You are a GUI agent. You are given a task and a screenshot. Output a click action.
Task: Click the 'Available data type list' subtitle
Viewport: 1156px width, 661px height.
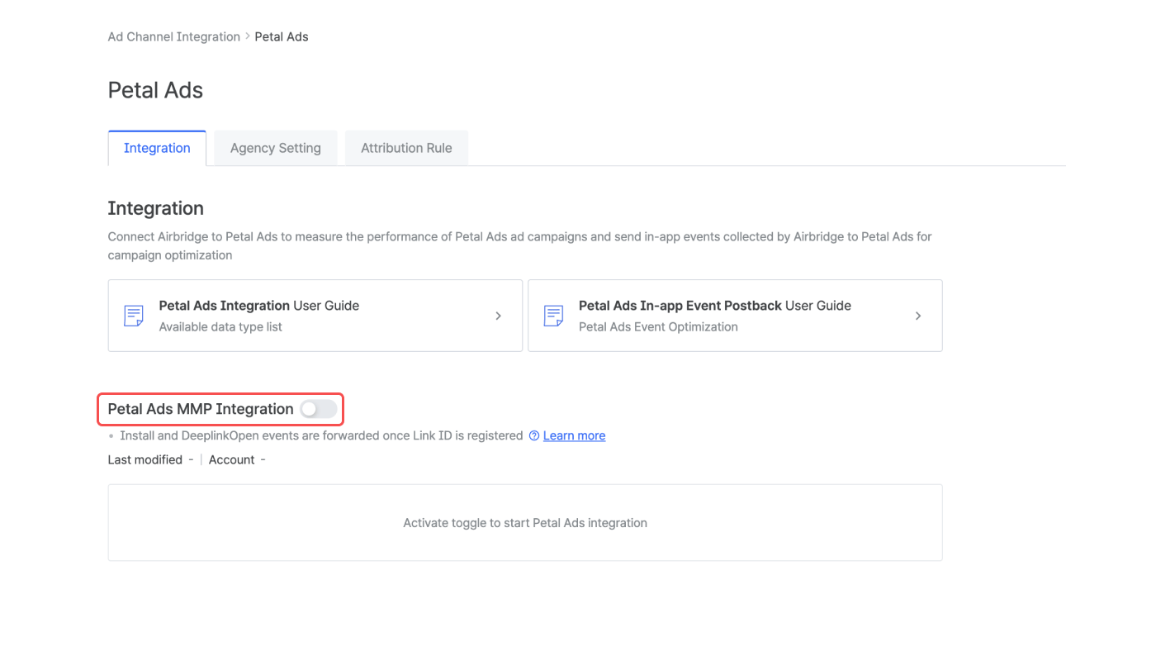pyautogui.click(x=220, y=327)
